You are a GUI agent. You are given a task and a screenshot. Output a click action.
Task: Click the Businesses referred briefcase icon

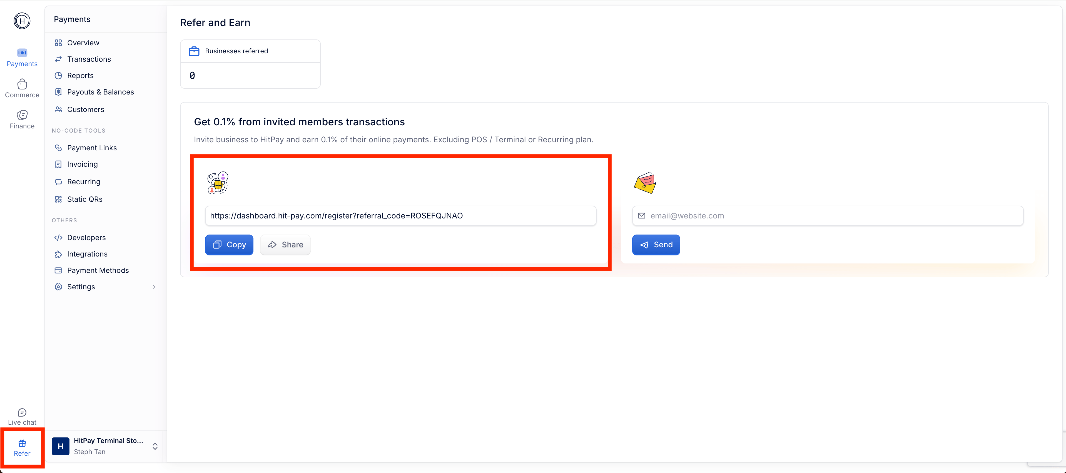click(x=194, y=51)
